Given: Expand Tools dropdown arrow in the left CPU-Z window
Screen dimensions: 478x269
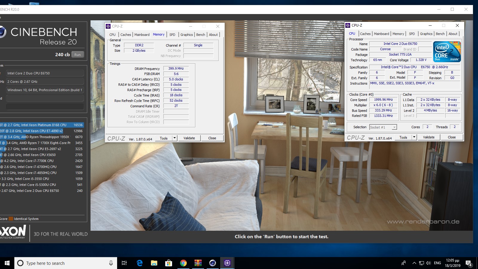Looking at the screenshot, I should (175, 138).
